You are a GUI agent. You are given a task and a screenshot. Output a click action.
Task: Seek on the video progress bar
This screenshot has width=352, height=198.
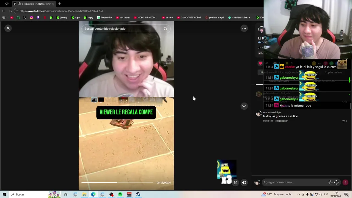[x=117, y=182]
